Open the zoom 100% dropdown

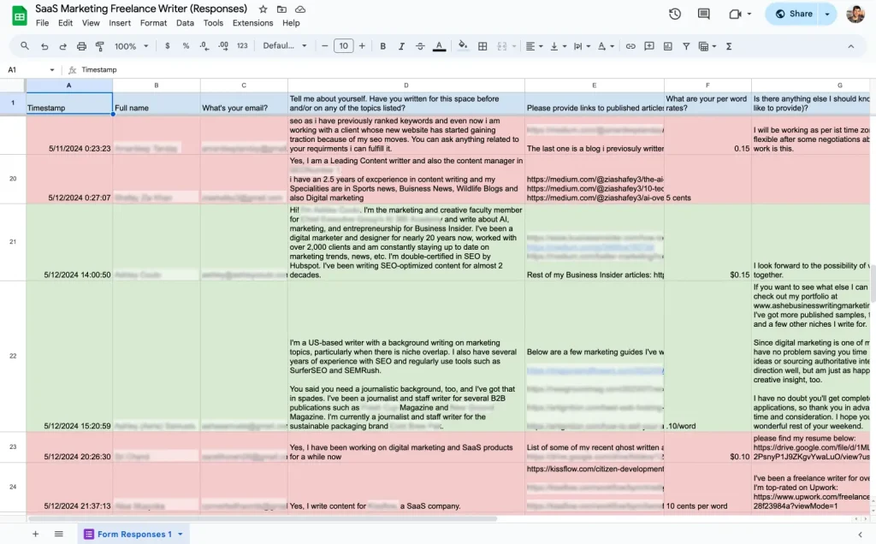click(131, 46)
